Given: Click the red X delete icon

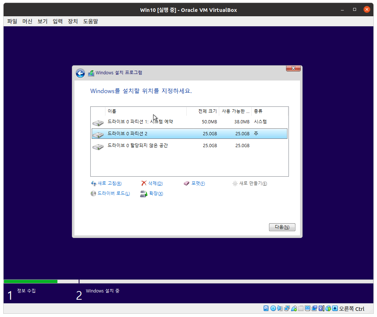Looking at the screenshot, I should click(144, 183).
